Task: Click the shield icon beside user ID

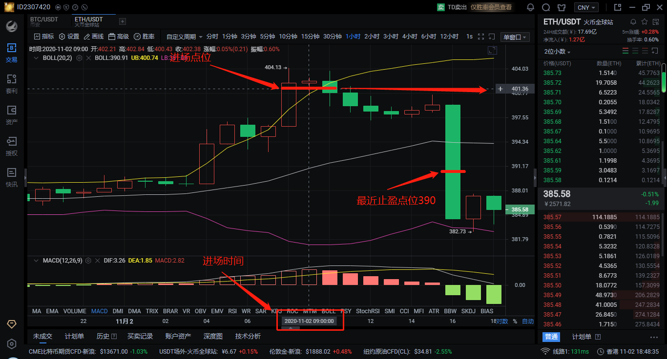Action: click(x=65, y=7)
